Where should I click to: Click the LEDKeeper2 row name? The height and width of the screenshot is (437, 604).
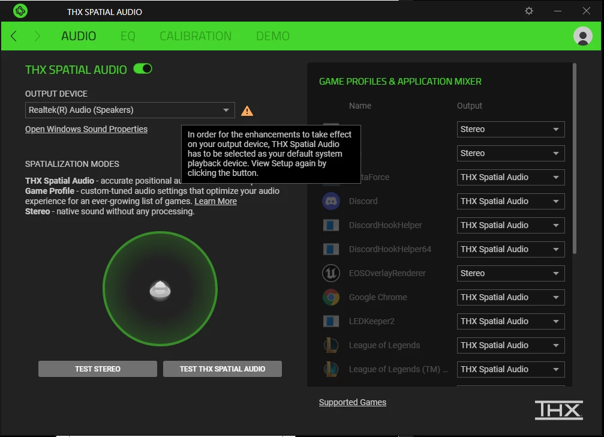pos(372,321)
